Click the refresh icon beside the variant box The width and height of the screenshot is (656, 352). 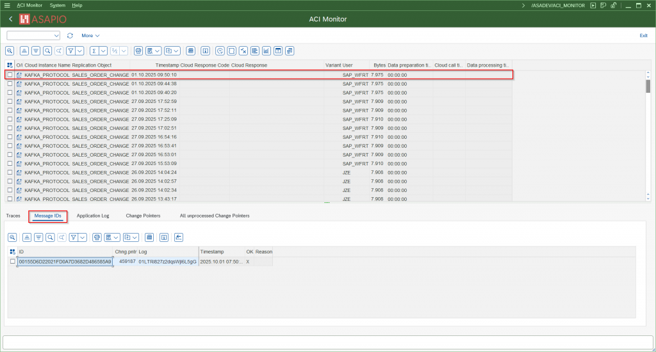[x=70, y=36]
